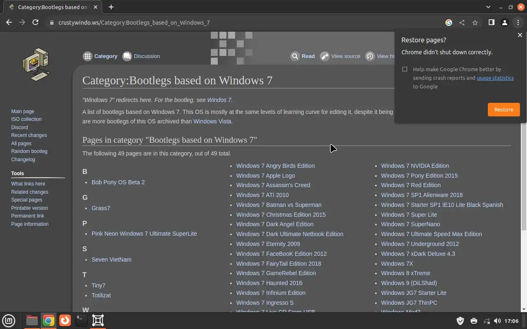Click the Crusty Windows computer logo
Image resolution: width=527 pixels, height=329 pixels.
point(36,64)
